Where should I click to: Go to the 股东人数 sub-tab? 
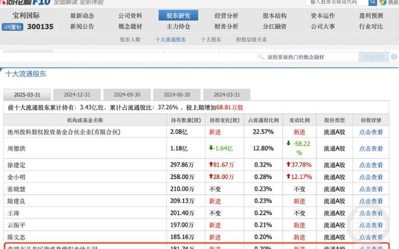tap(130, 40)
